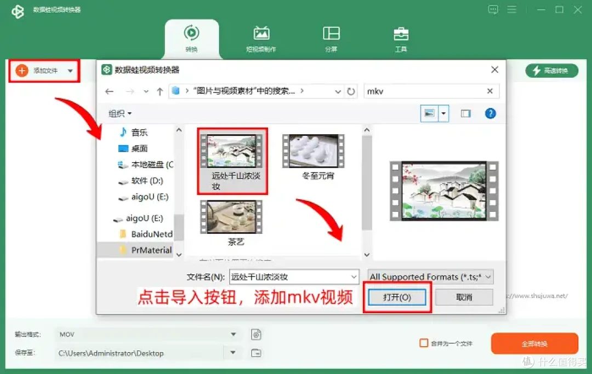Click the 添加文件 add files button
The height and width of the screenshot is (374, 592).
coord(38,71)
